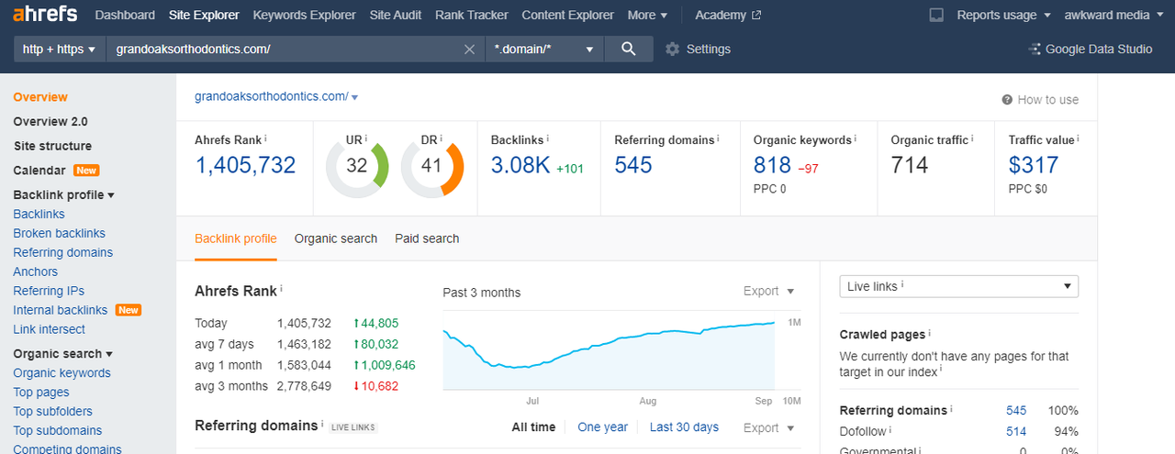The image size is (1175, 454).
Task: Open Rank Tracker
Action: click(x=472, y=15)
